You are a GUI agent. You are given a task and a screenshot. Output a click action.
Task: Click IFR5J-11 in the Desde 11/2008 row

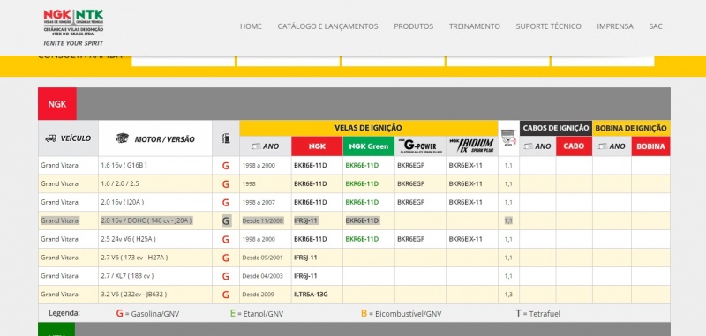[305, 220]
